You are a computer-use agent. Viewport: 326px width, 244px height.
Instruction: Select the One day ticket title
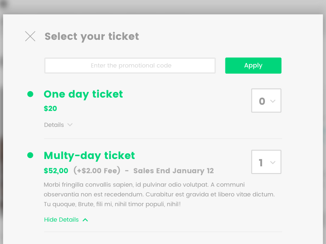(x=83, y=94)
